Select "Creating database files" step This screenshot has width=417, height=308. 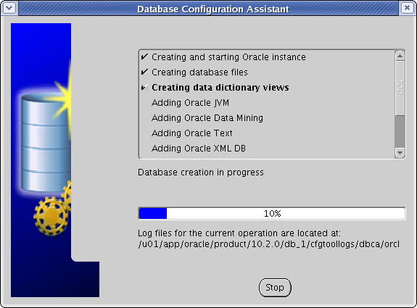[x=199, y=72]
